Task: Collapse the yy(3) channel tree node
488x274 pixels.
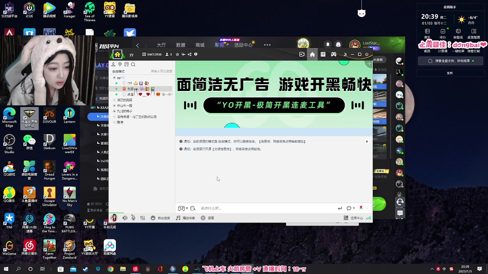Action: [114, 78]
